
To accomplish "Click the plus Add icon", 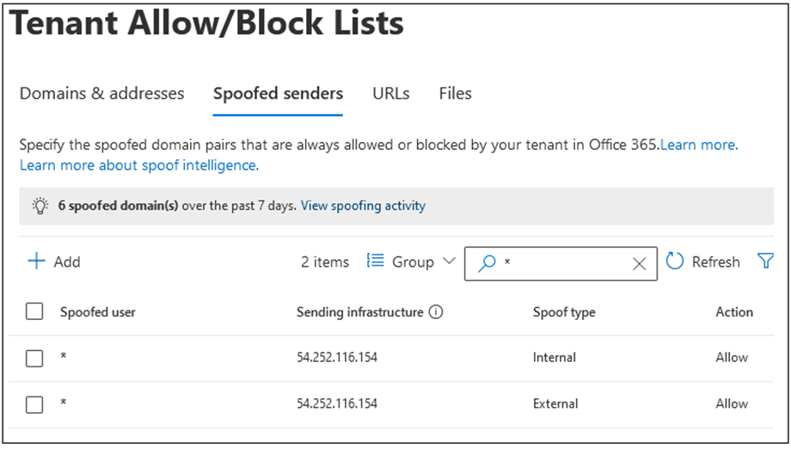I will [36, 261].
